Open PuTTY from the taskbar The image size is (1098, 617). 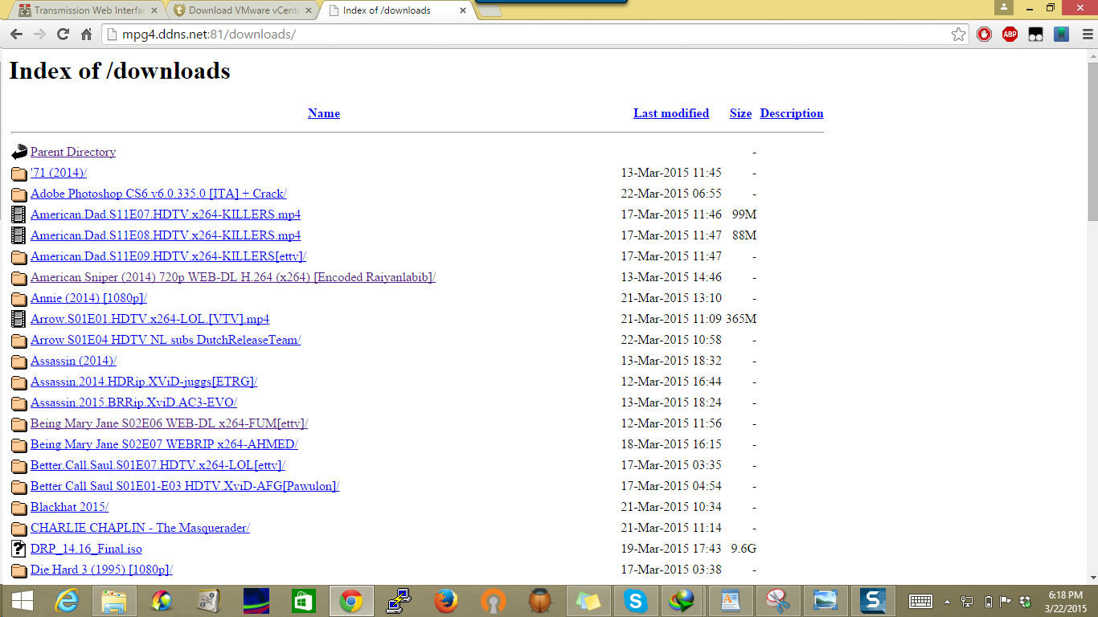point(398,601)
